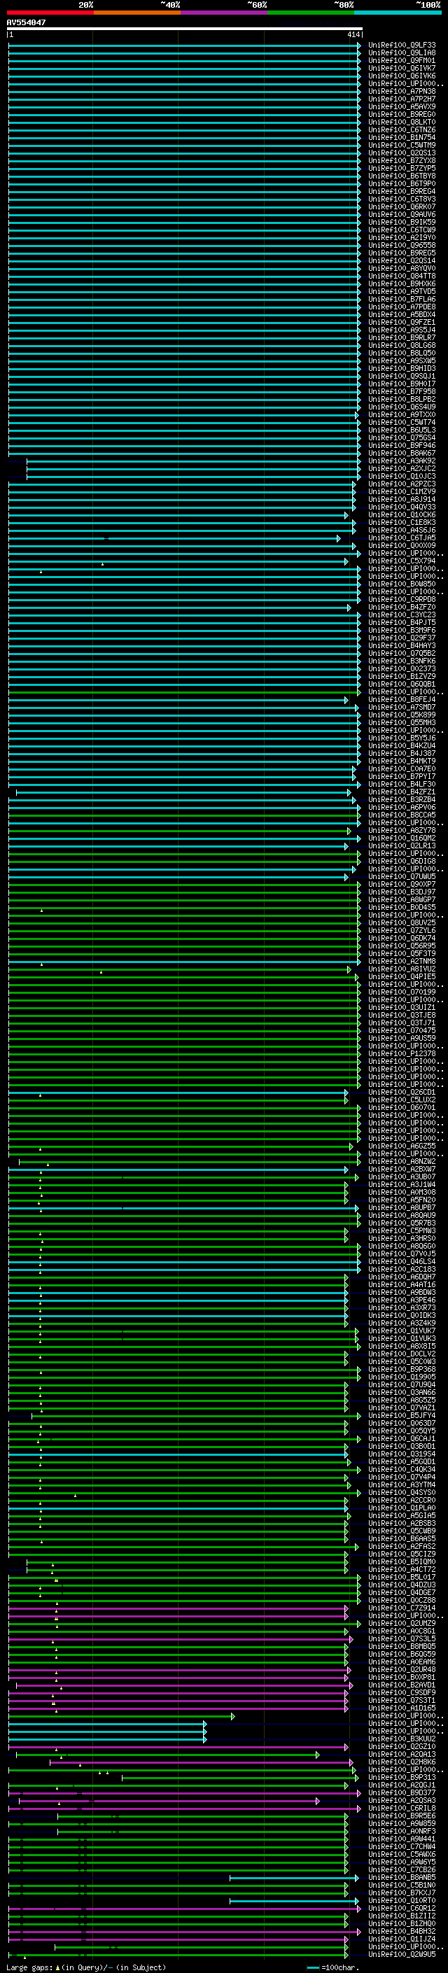Open hit UniRef100_A7PN38
The height and width of the screenshot is (1973, 448).
tap(401, 91)
